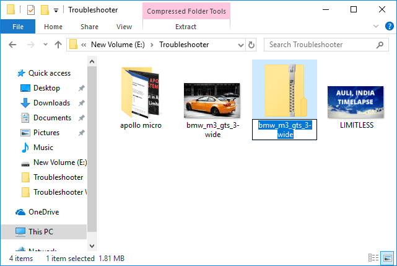This screenshot has height=266, width=397.
Task: Select the LIMITLESS video thumbnail
Action: [356, 102]
